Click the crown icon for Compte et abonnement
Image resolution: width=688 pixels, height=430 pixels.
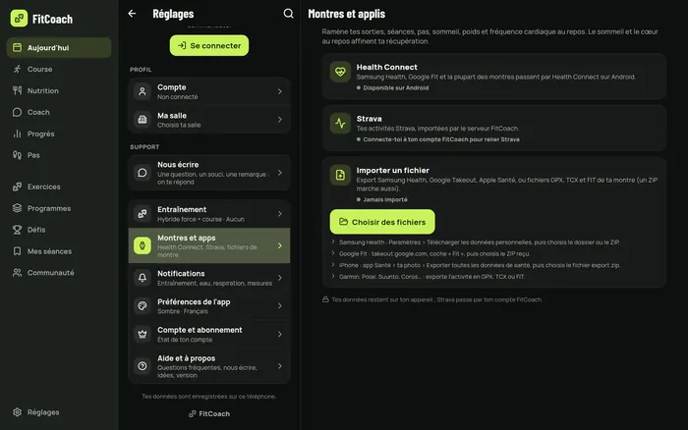tap(143, 334)
